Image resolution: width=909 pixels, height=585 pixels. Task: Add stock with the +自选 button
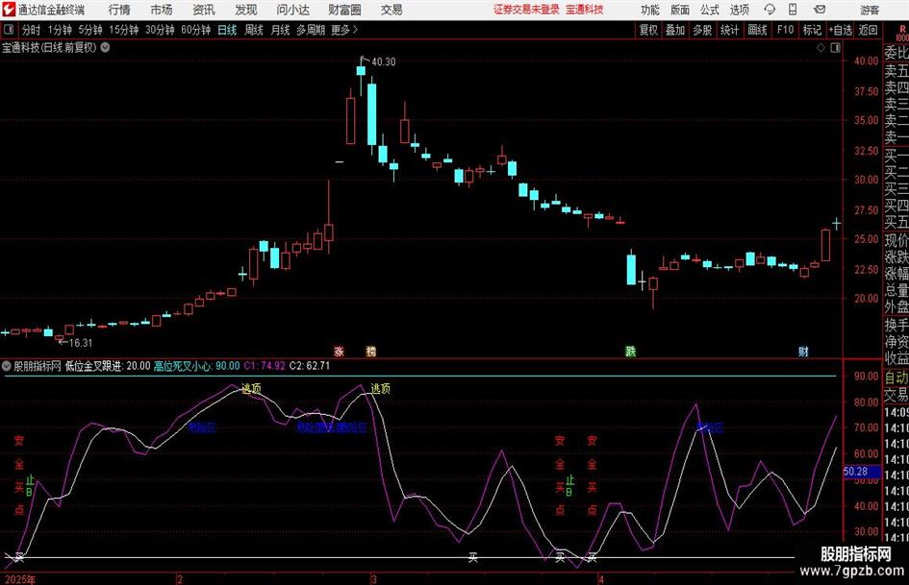click(841, 30)
